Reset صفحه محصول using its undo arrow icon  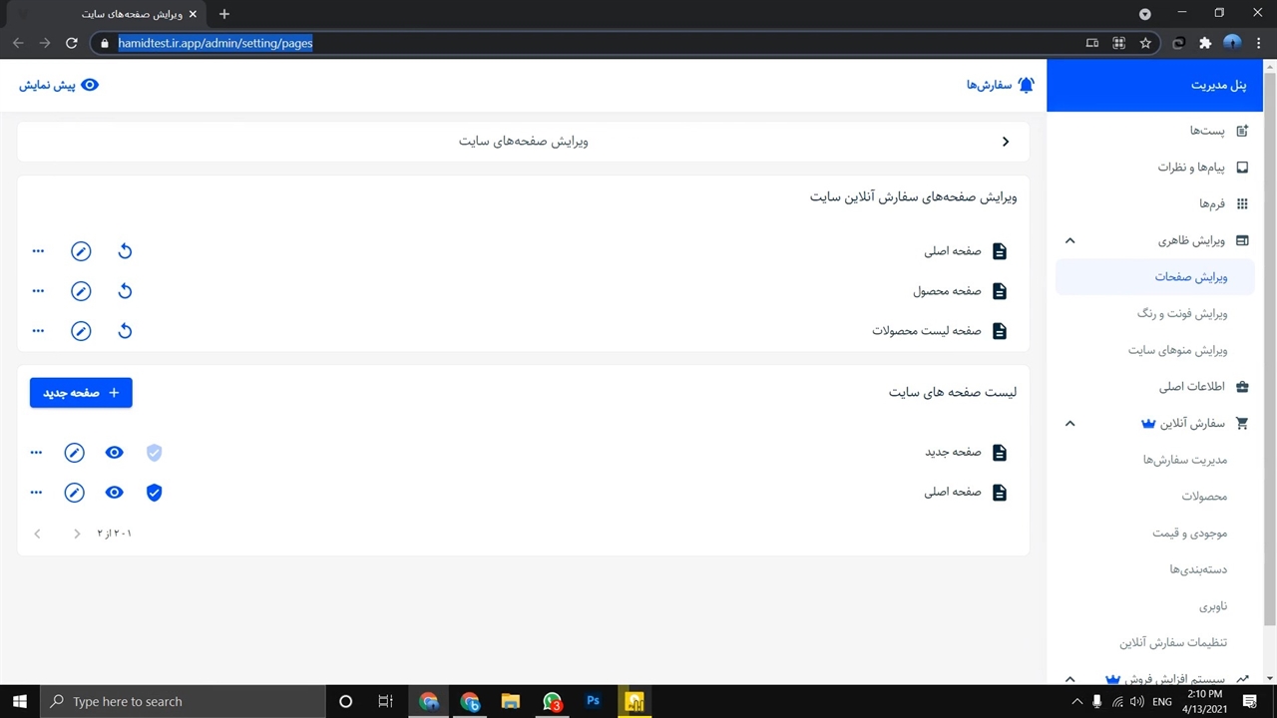coord(125,291)
